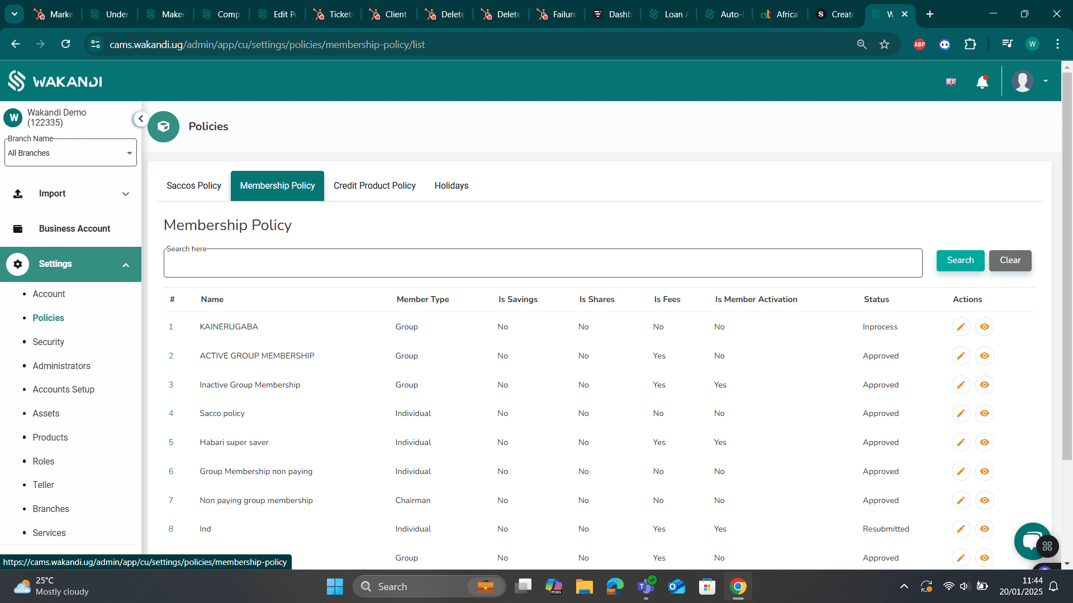The width and height of the screenshot is (1073, 603).
Task: Collapse the Settings menu chevron
Action: click(x=126, y=265)
